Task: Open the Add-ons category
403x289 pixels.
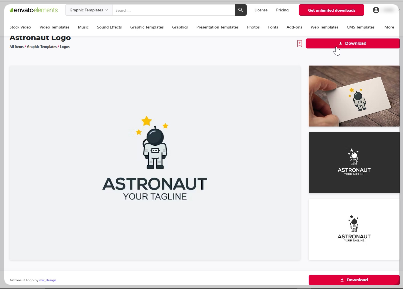Action: tap(294, 27)
